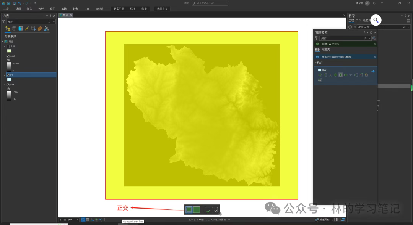The height and width of the screenshot is (225, 413).
Task: Switch Contents pane to list by data source
Action: [14, 28]
